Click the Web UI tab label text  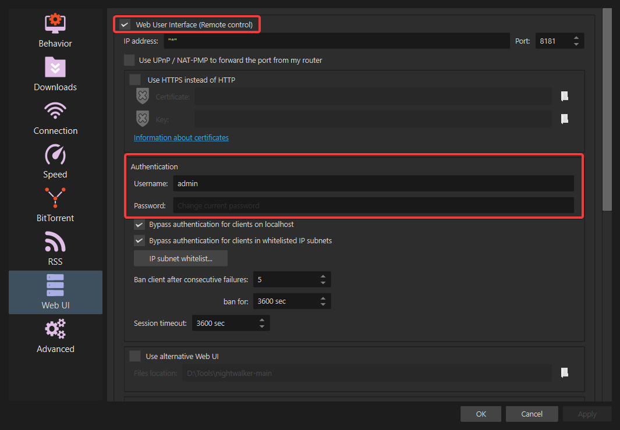pos(55,305)
